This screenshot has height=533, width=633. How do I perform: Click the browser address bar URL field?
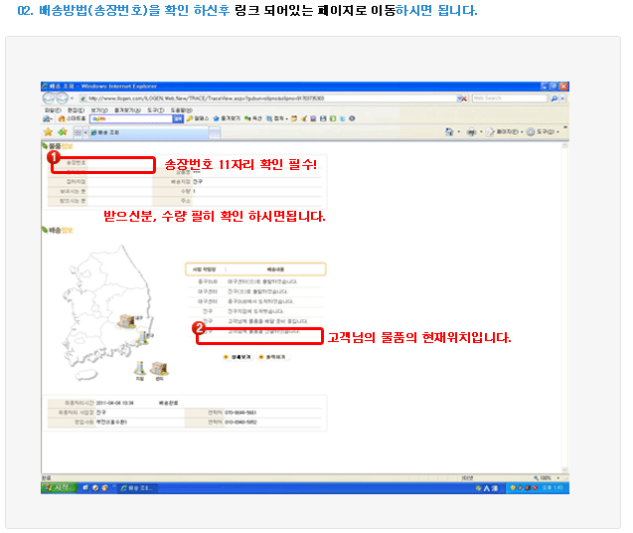[268, 98]
